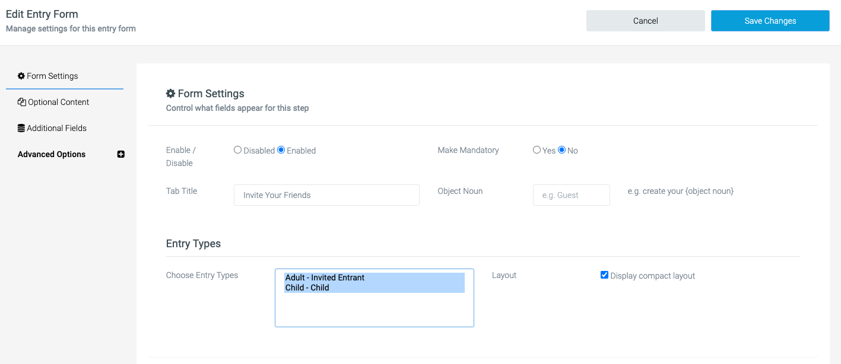The image size is (841, 364).
Task: Click the 'e.g. create your {object noun}' hint
Action: click(681, 191)
